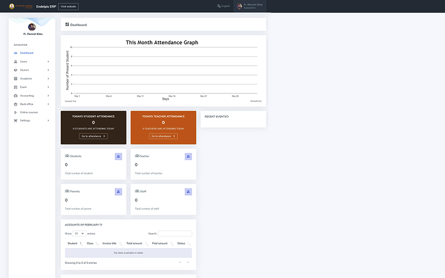
Task: Select Alumni in the navigation
Action: pos(24,70)
